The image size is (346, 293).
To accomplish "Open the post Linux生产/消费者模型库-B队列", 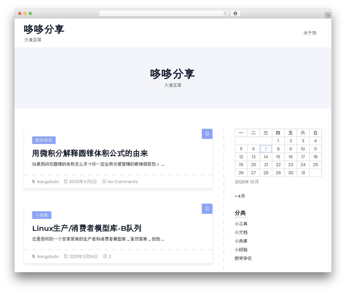I will [x=87, y=228].
